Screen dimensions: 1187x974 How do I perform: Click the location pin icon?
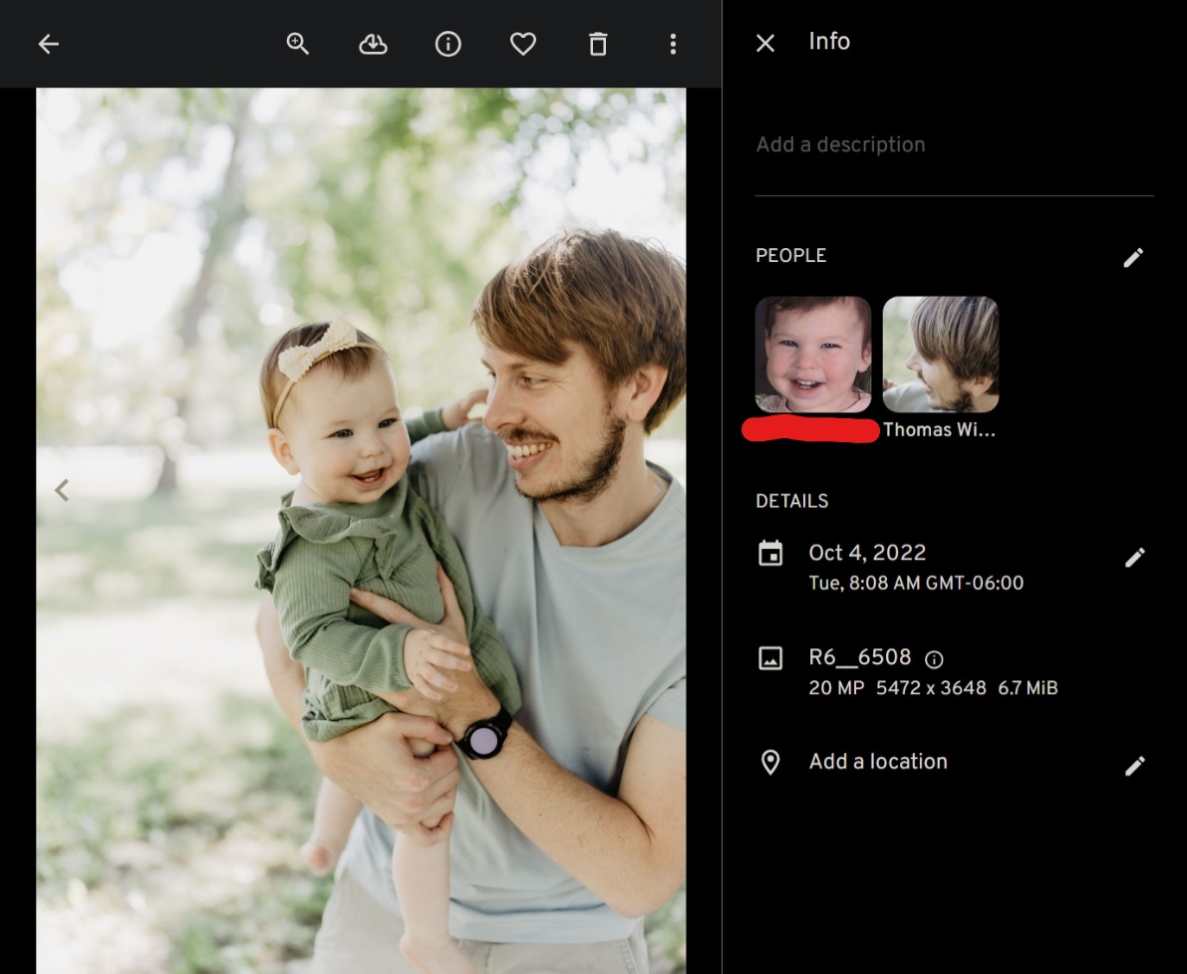coord(770,763)
